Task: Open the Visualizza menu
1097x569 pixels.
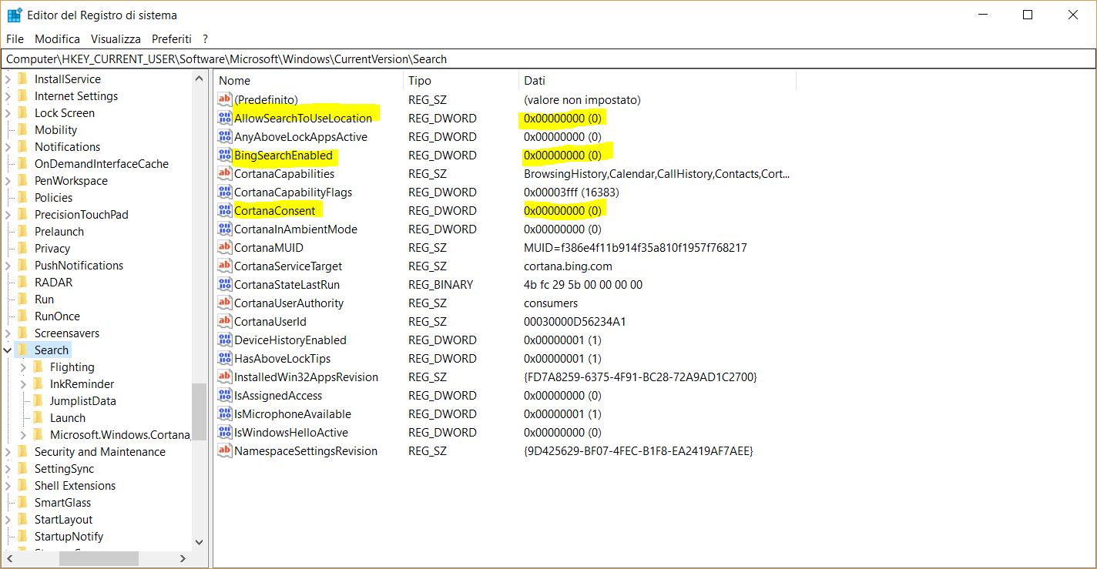Action: point(116,38)
